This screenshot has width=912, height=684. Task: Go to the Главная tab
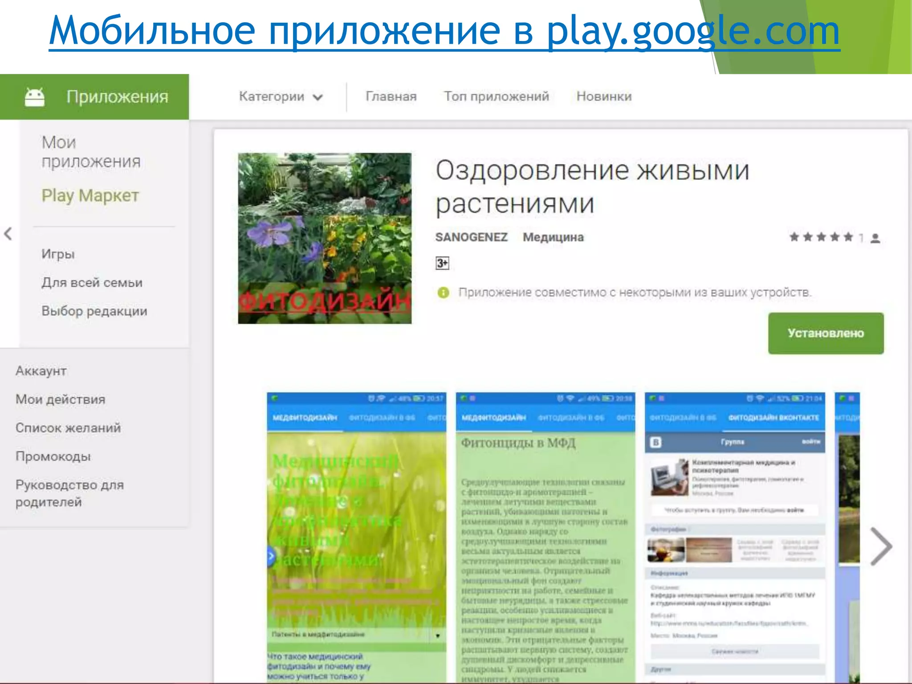coord(391,97)
